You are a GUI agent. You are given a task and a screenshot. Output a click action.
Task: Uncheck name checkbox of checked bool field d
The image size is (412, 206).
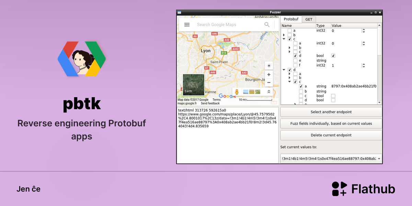pyautogui.click(x=295, y=56)
